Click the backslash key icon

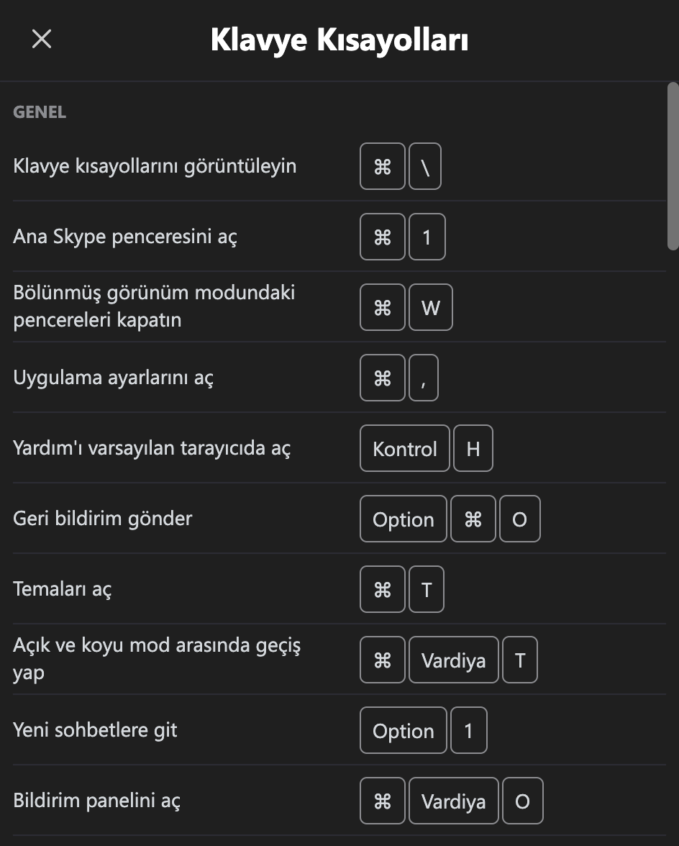point(424,167)
